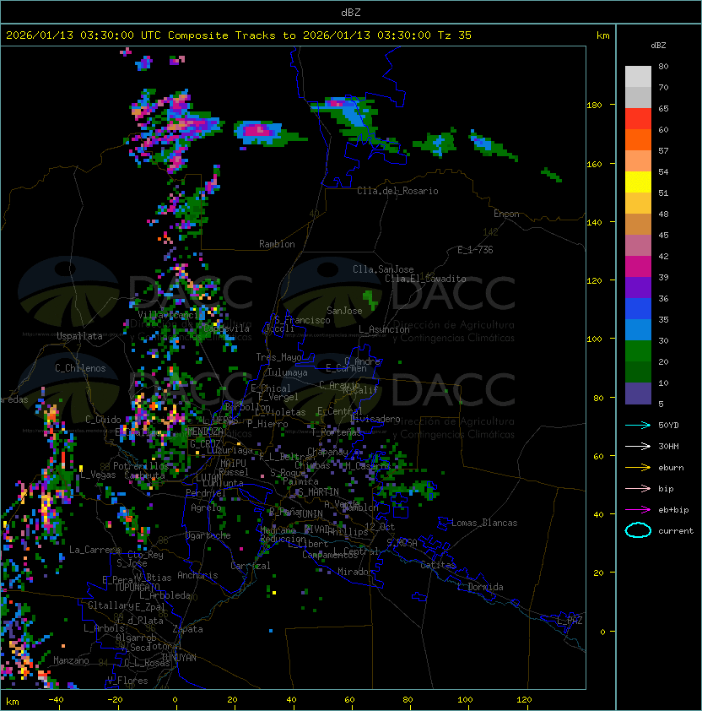Click the 'Catitas' map label

(x=438, y=565)
